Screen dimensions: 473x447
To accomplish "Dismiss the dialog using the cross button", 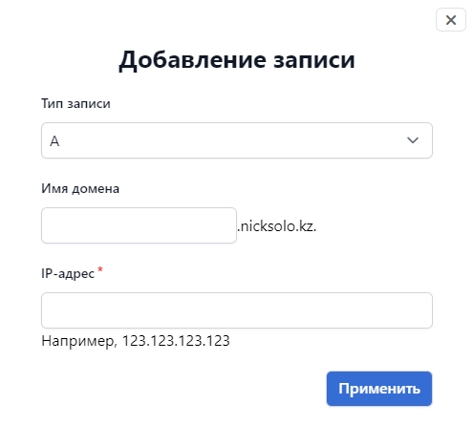I will tap(451, 20).
